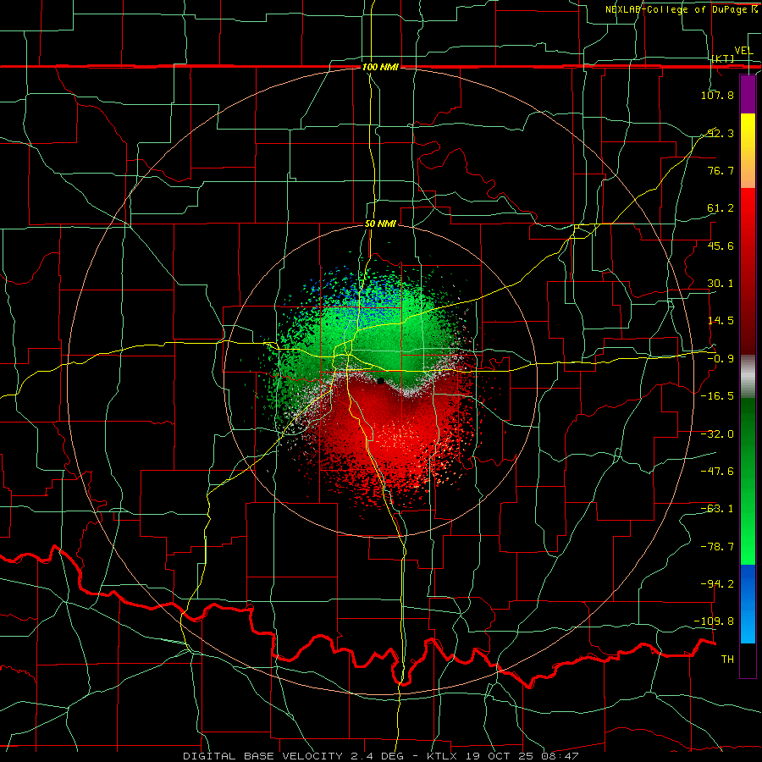The image size is (762, 762).
Task: Click the -109.8 legend value
Action: pos(715,621)
